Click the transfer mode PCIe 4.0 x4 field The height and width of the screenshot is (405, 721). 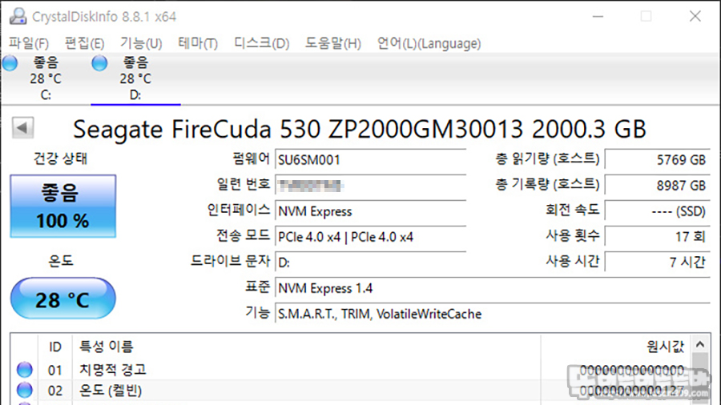point(371,237)
